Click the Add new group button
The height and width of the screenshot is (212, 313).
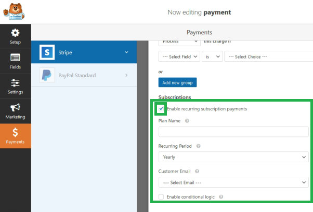177,82
